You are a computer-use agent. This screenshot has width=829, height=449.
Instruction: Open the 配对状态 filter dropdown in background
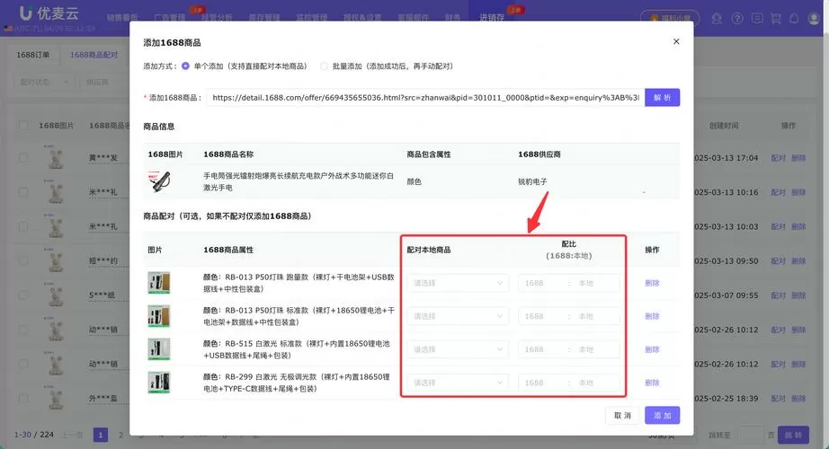[x=43, y=82]
